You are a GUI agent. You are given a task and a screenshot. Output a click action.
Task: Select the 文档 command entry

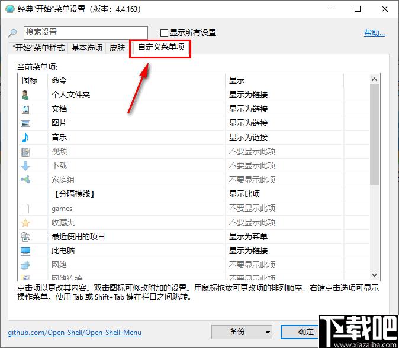click(x=59, y=109)
